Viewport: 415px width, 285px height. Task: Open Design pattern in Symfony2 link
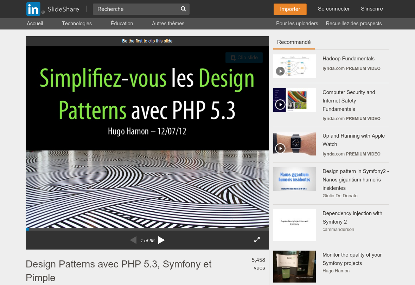356,180
